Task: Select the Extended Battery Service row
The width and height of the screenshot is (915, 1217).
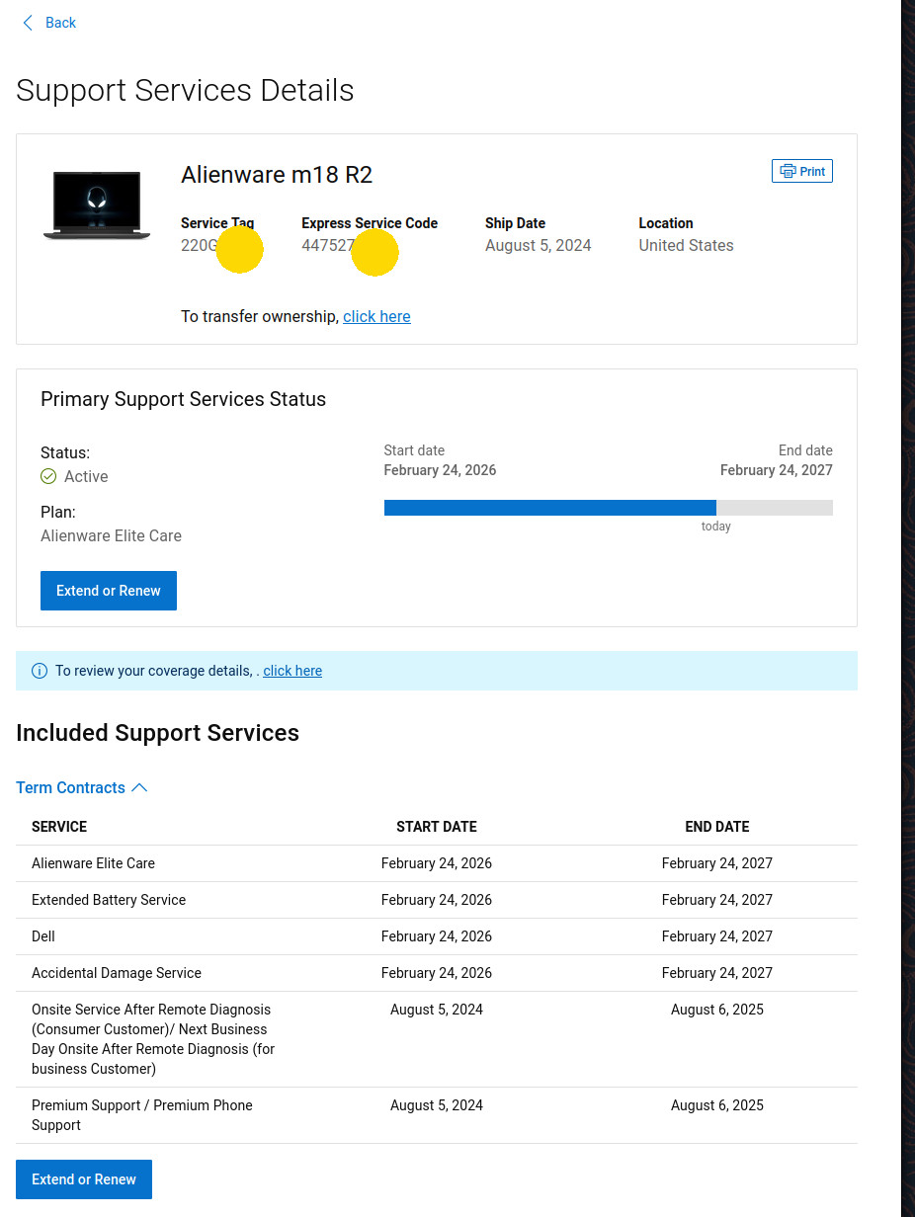Action: (437, 900)
